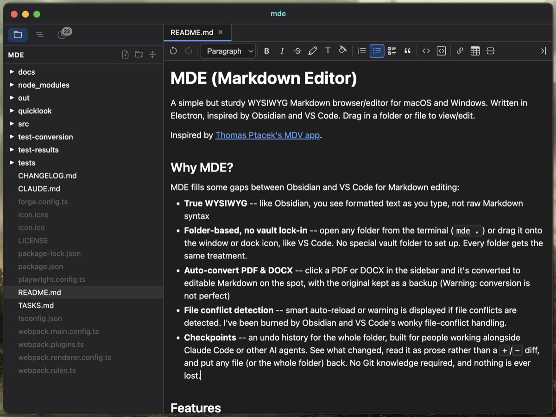Insert a numbered list

362,51
